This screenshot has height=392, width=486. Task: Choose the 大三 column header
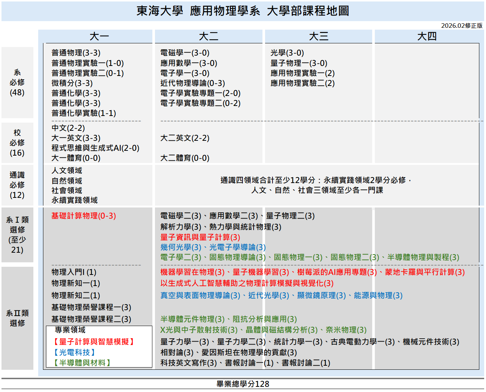pyautogui.click(x=318, y=36)
